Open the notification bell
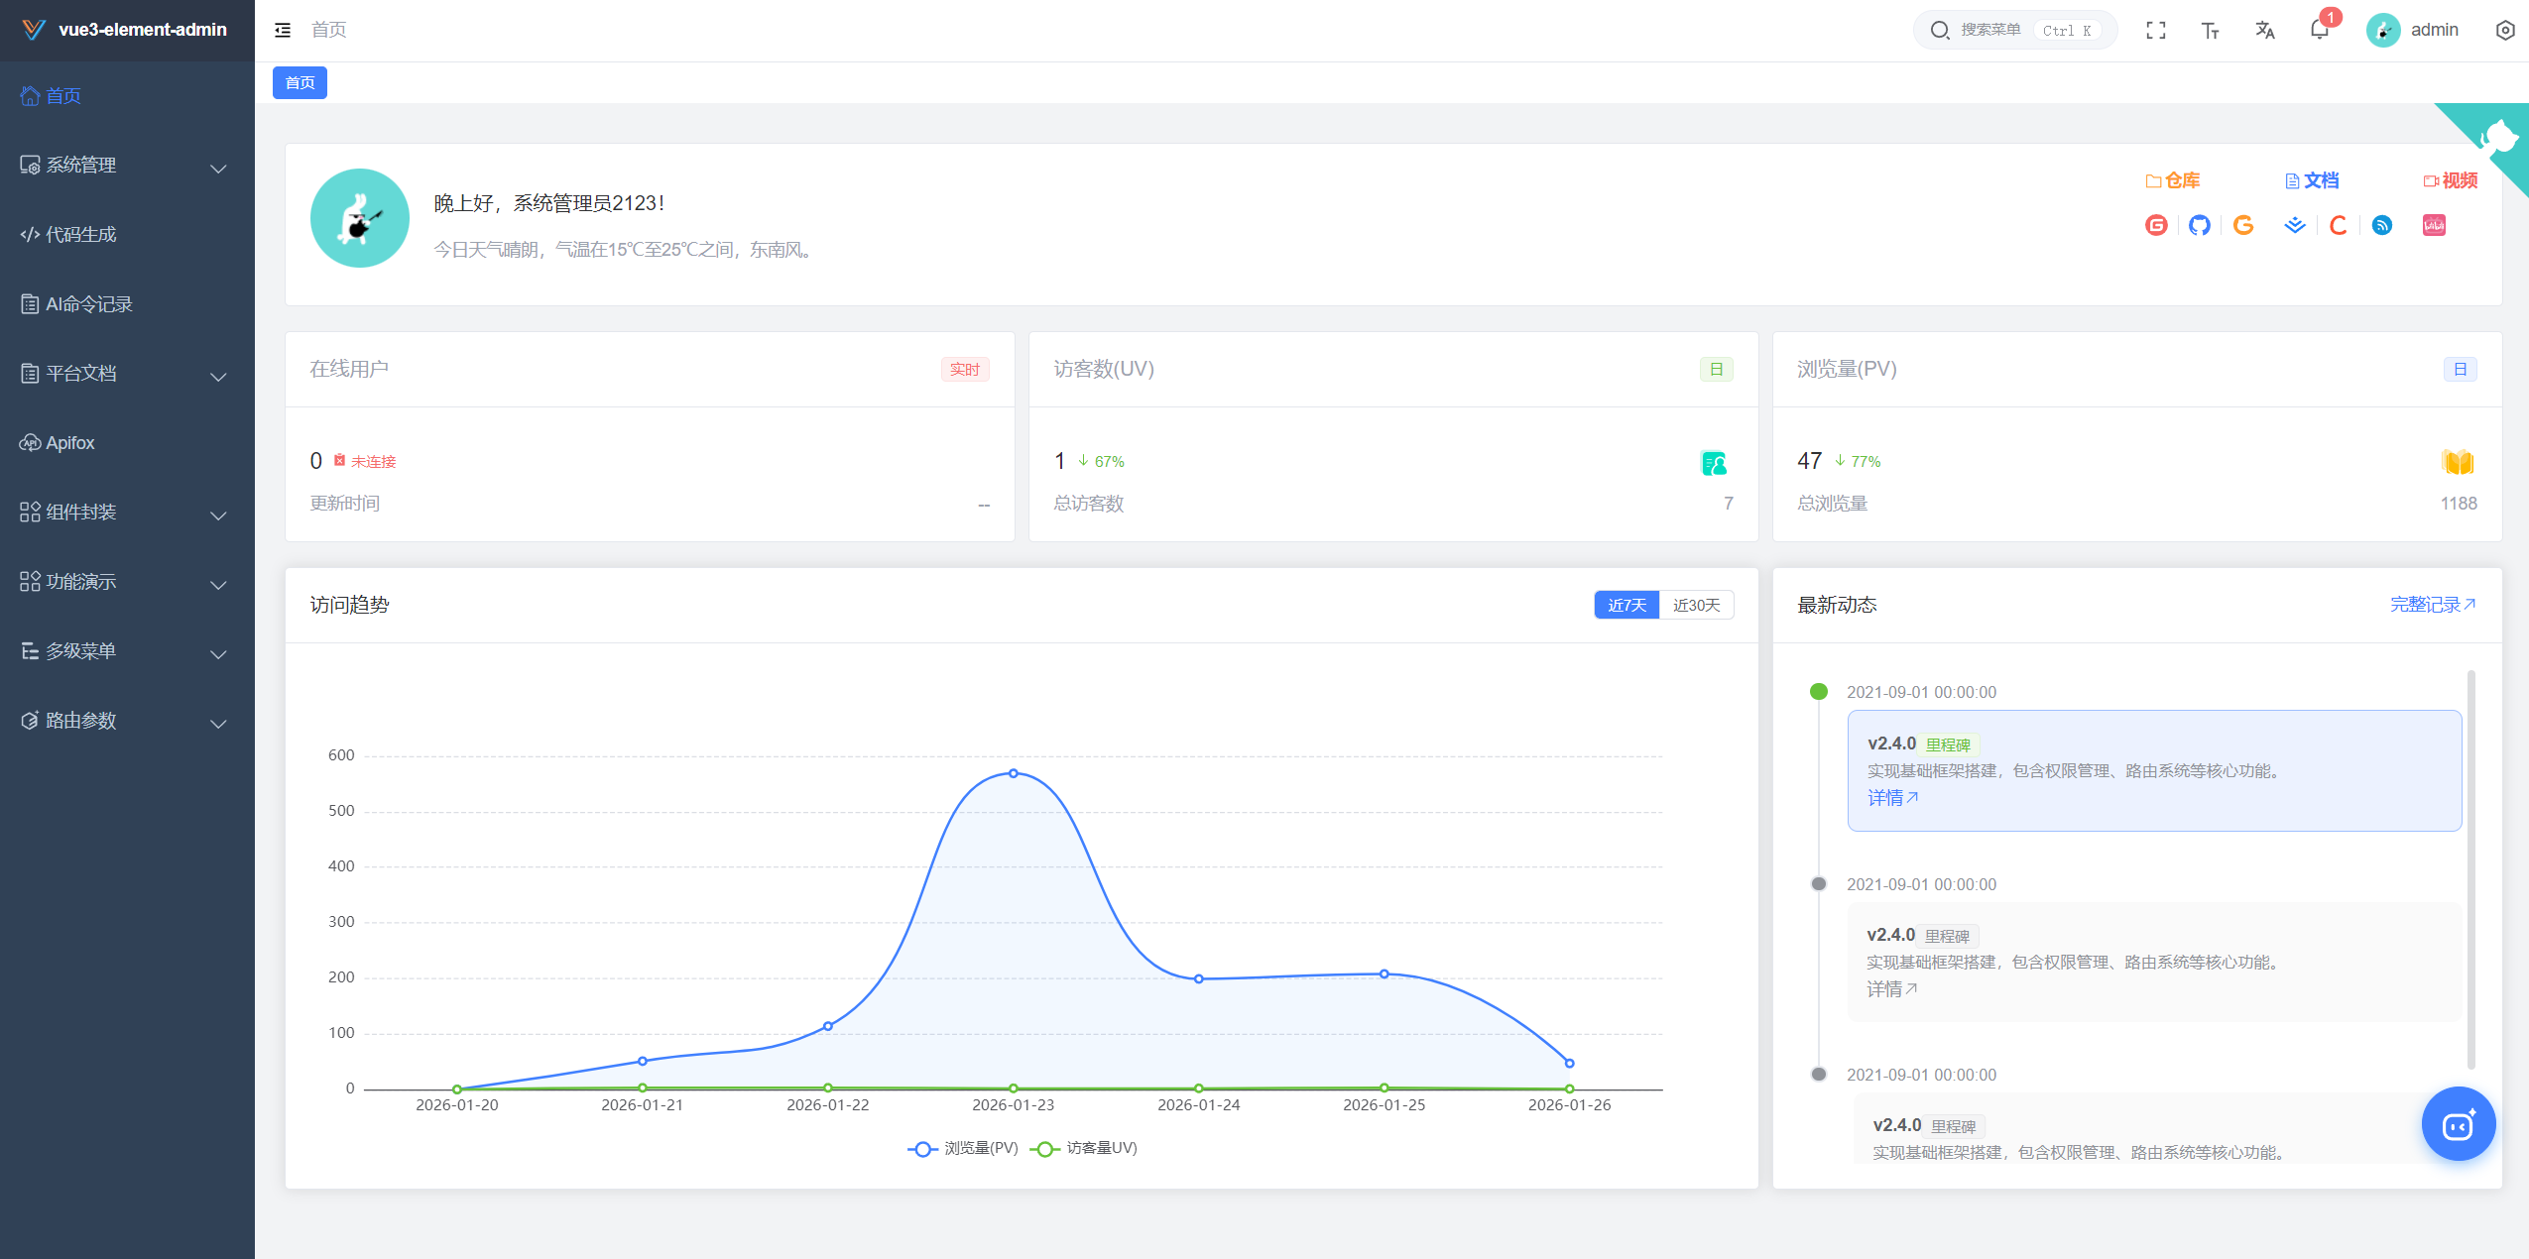The height and width of the screenshot is (1259, 2529). pos(2319,30)
